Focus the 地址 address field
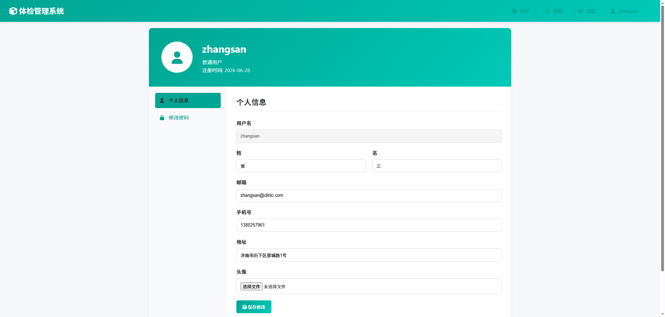This screenshot has width=665, height=317. coord(369,255)
